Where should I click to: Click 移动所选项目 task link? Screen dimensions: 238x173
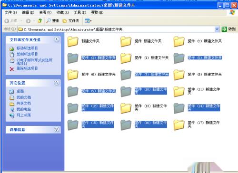27,48
